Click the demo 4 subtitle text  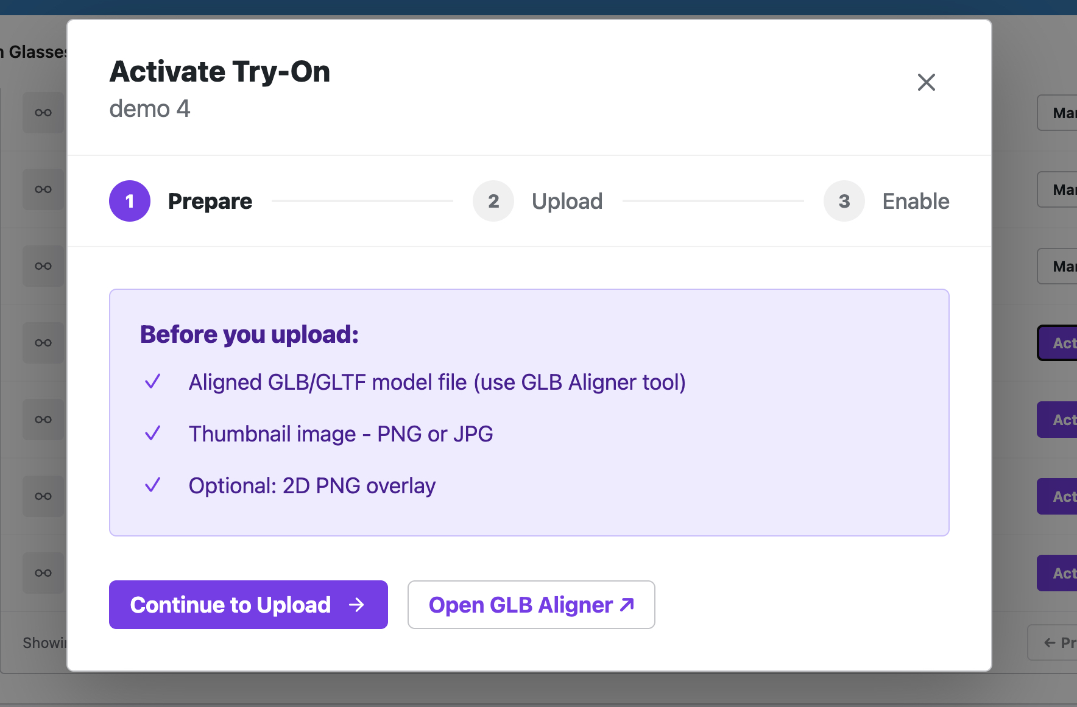click(x=150, y=109)
